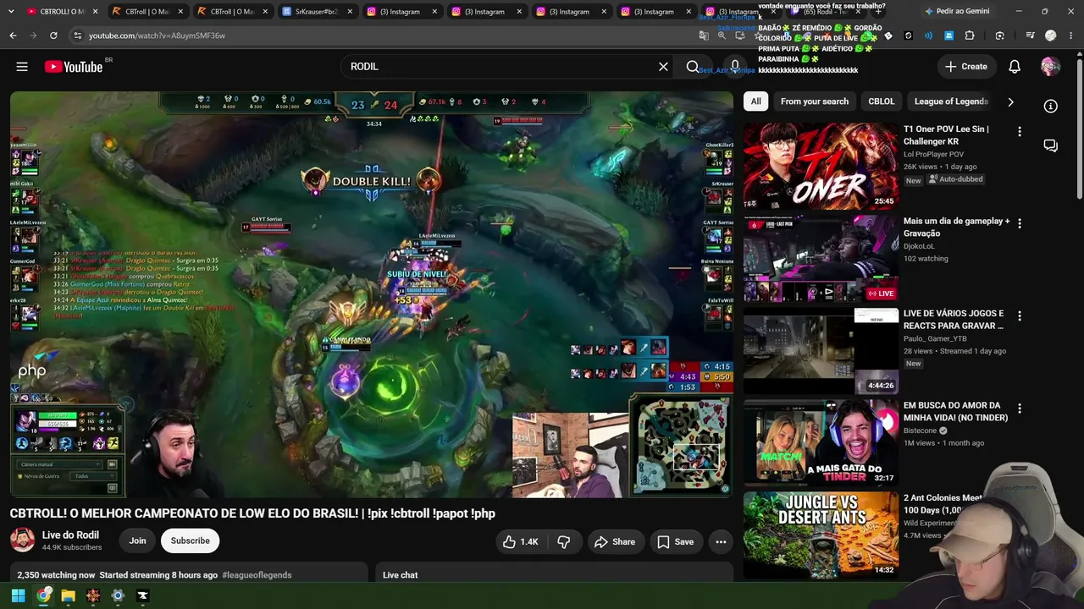Show more filter chips with the arrow
1084x609 pixels.
click(x=1010, y=101)
